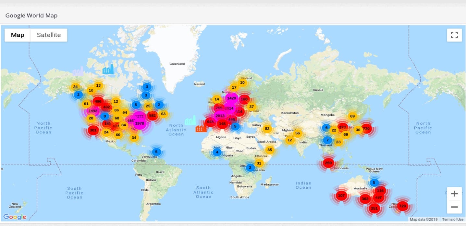
Task: Select the yellow 13 cluster marker
Action: coord(98,86)
